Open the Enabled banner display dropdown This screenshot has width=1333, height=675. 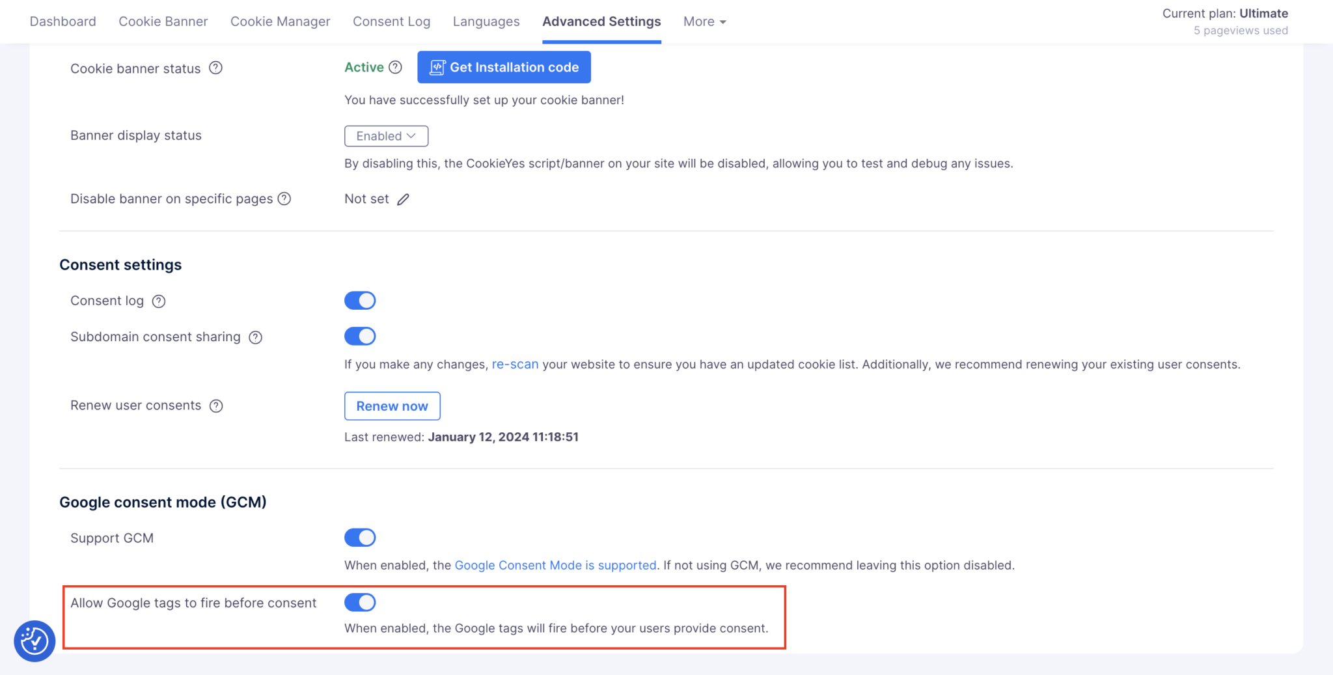385,136
